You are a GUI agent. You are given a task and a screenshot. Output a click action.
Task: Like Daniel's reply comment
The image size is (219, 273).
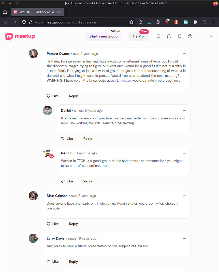coord(67,139)
